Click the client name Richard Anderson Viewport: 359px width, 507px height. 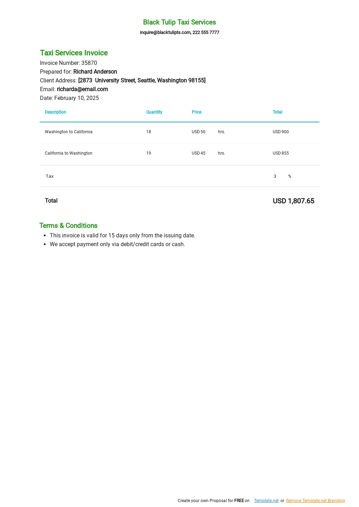[95, 72]
